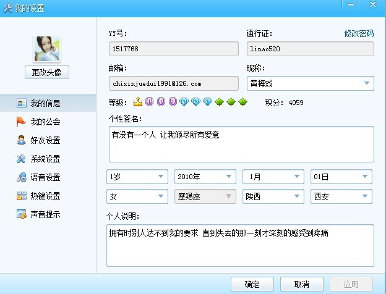Expand the month dropdown showing 1月
Image resolution: width=386 pixels, height=294 pixels.
coord(273,177)
